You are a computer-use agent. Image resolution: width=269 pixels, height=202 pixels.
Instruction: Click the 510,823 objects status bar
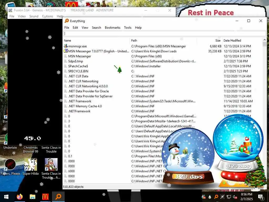point(73,187)
